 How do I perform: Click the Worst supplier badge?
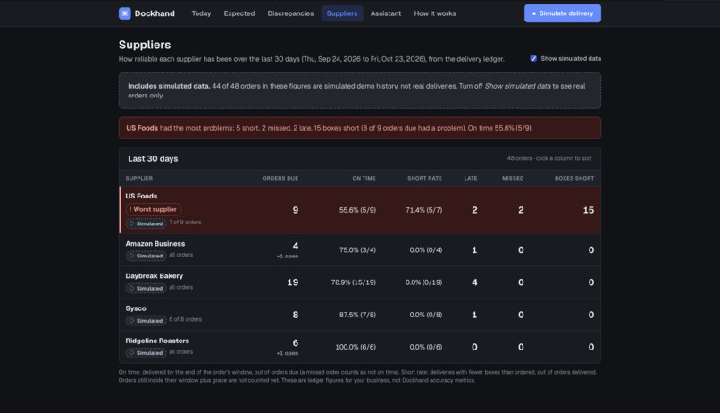click(x=154, y=209)
